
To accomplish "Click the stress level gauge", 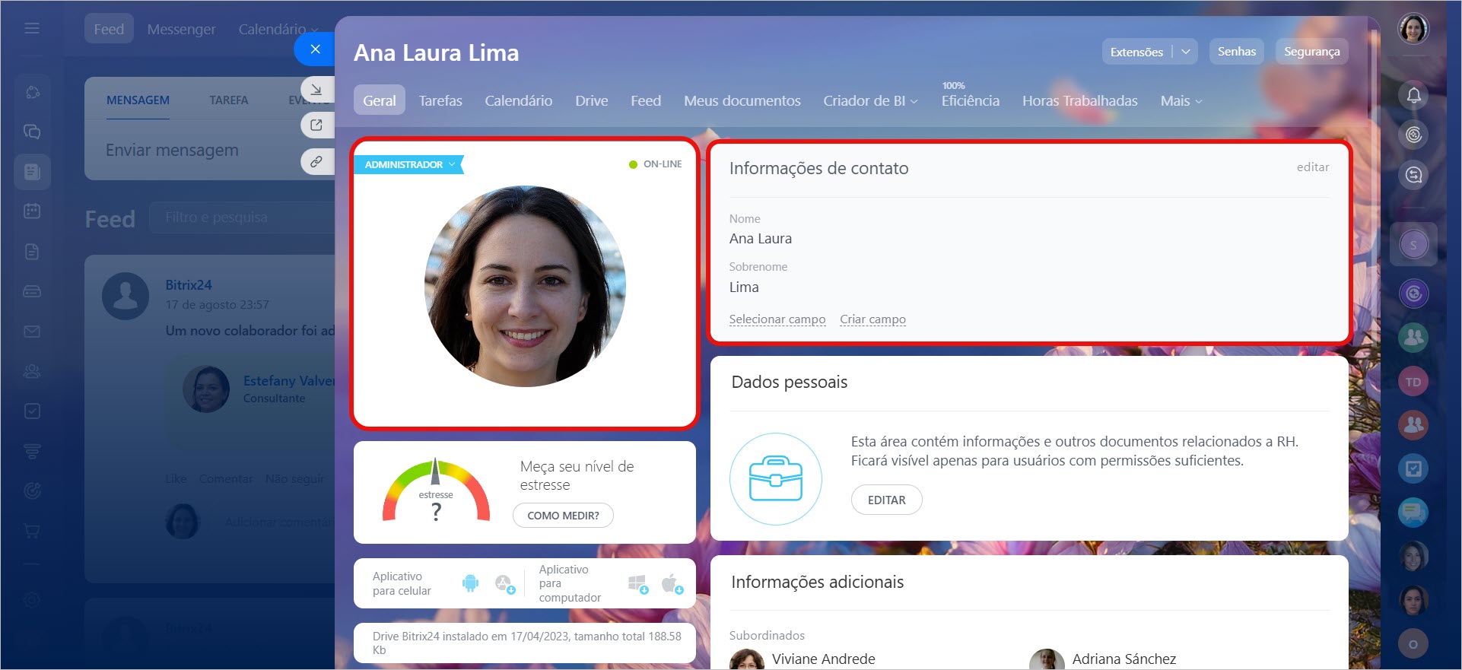I will pyautogui.click(x=436, y=491).
